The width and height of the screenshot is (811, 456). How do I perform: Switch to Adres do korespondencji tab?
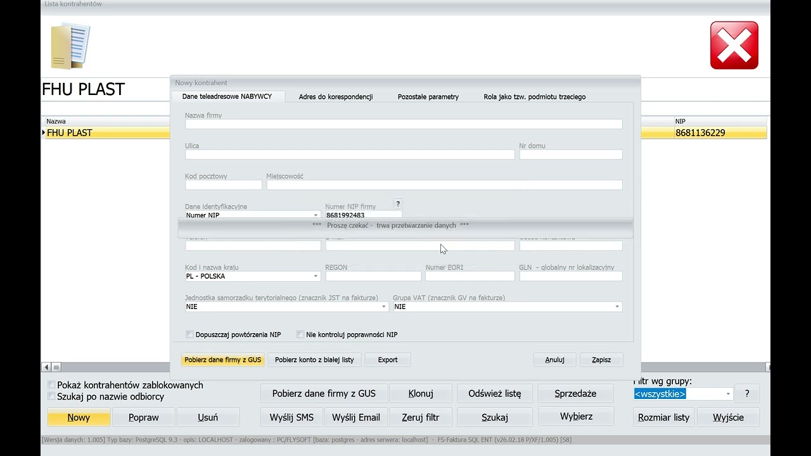(336, 97)
